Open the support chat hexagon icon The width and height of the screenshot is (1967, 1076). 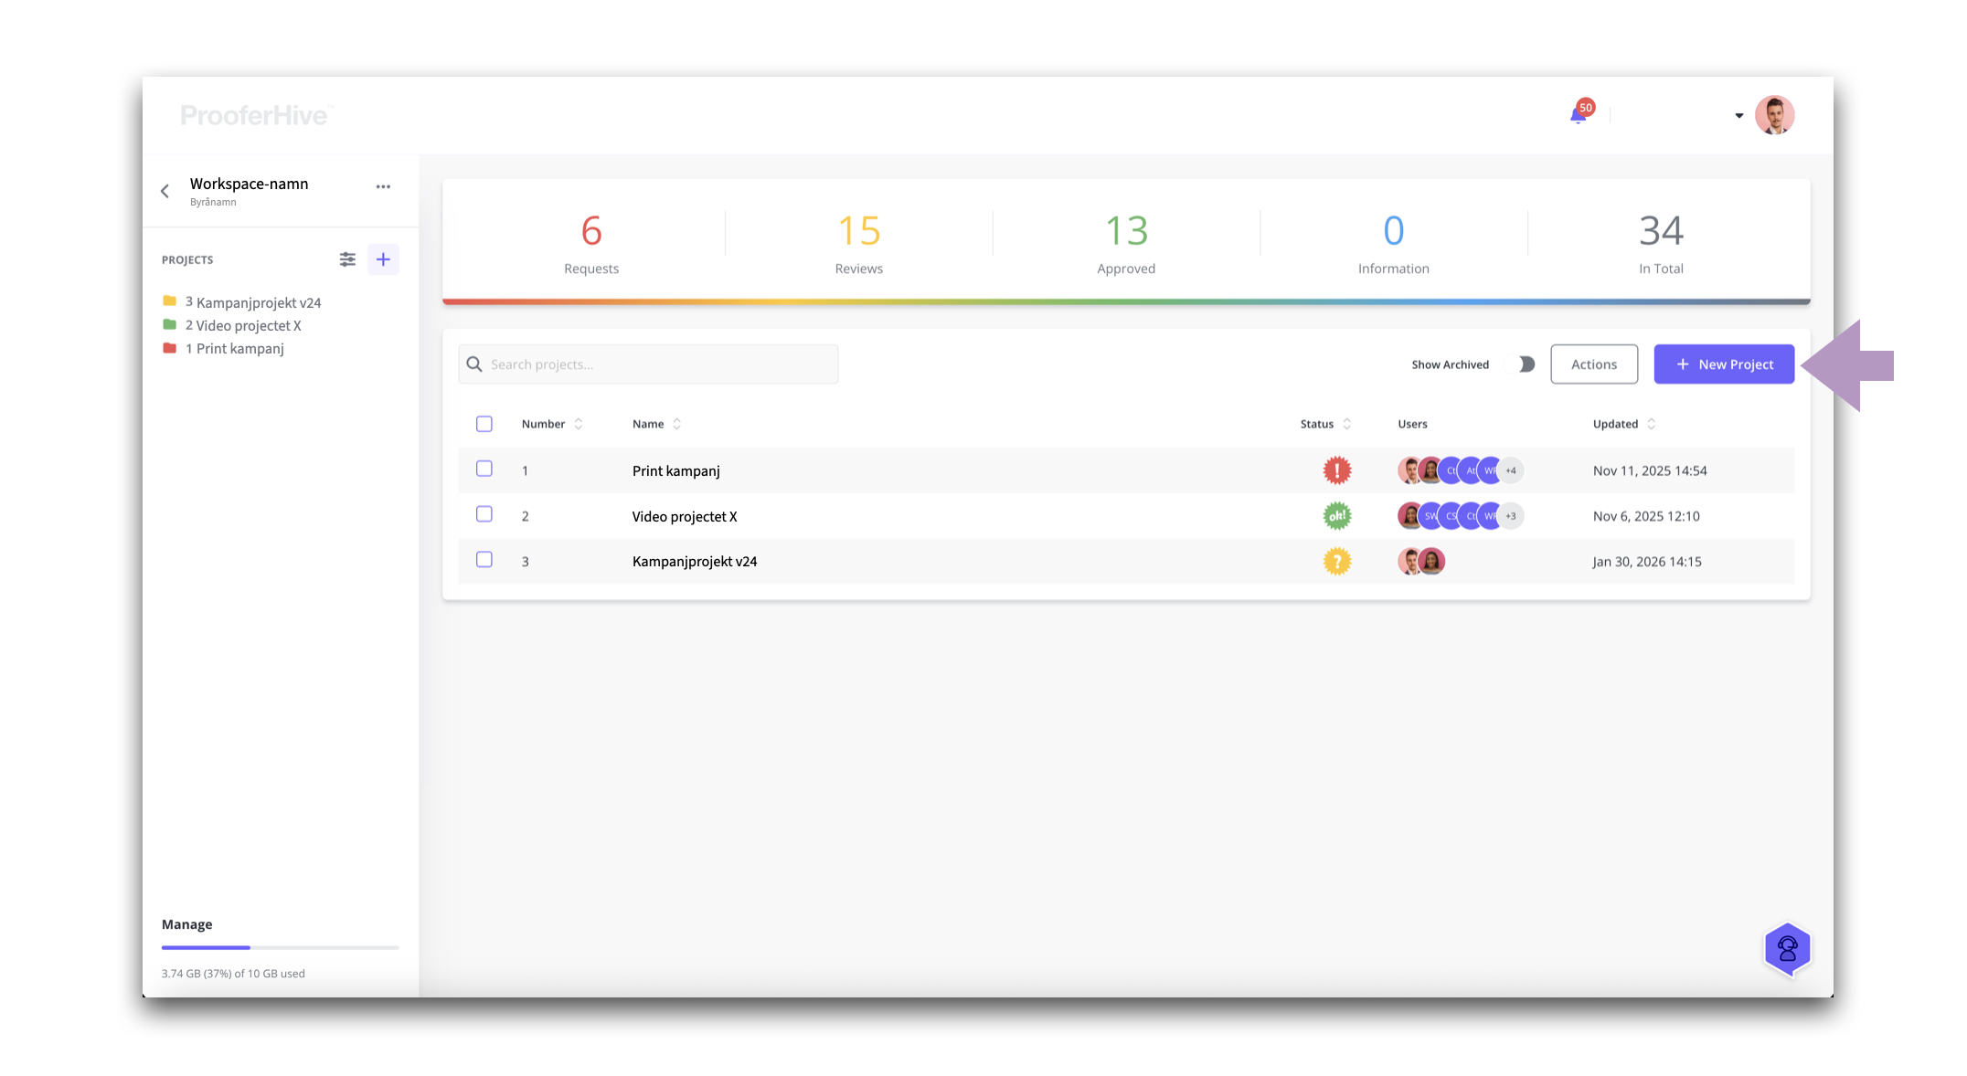[1787, 950]
